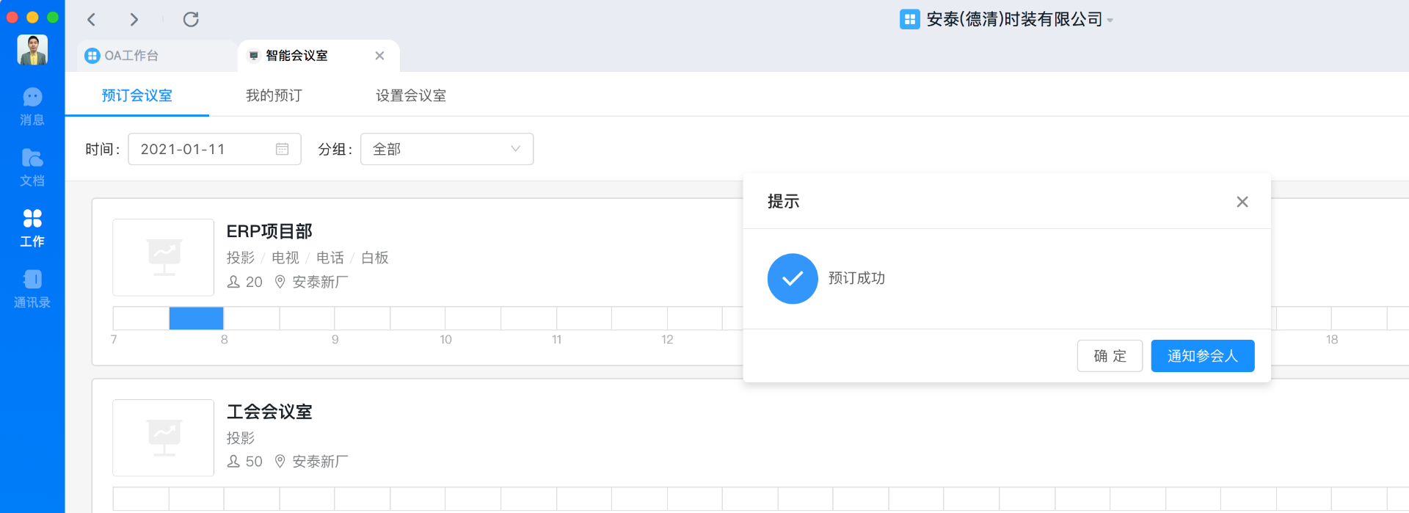The height and width of the screenshot is (513, 1409).
Task: Open the OA工作台 tab
Action: (x=131, y=56)
